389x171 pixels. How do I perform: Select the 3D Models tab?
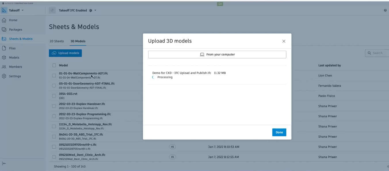tap(78, 41)
